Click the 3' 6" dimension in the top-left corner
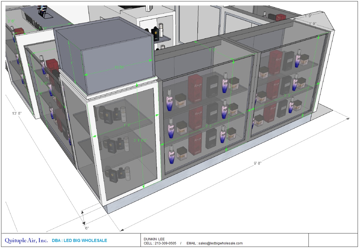 11,21
